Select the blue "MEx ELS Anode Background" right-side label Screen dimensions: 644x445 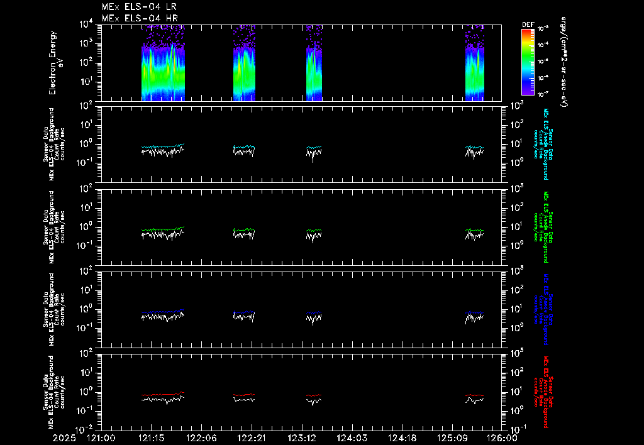545,309
